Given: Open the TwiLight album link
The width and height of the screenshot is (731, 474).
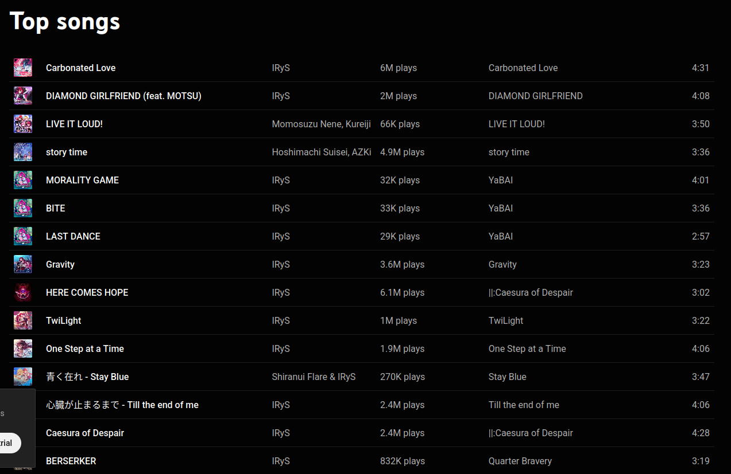Looking at the screenshot, I should (x=506, y=320).
